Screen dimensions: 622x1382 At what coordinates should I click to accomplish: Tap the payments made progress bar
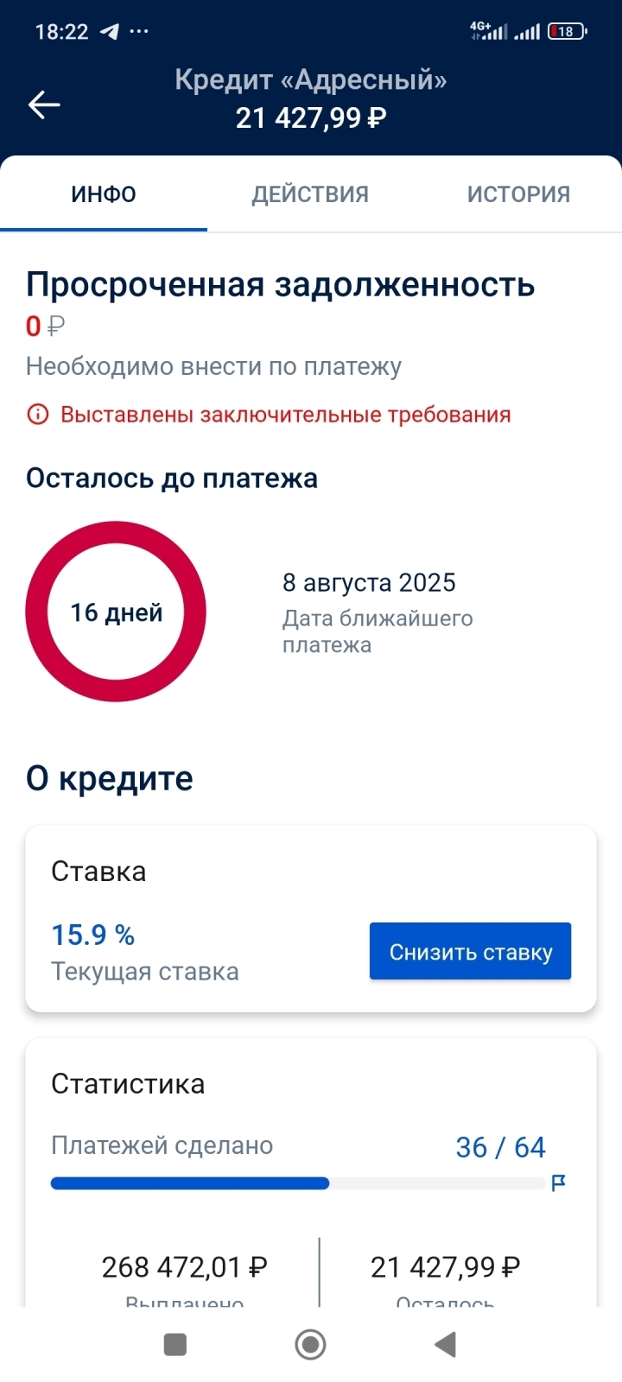297,1183
